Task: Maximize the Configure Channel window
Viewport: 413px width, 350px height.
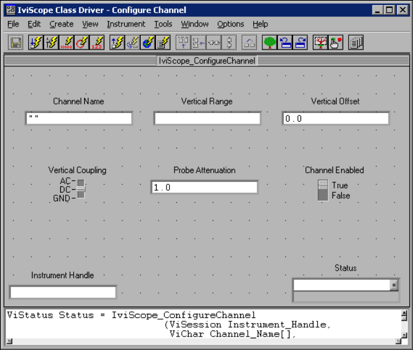Action: (x=389, y=10)
